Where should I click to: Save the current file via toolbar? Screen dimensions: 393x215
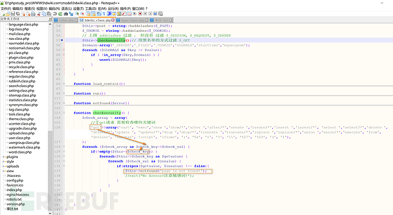(13, 14)
